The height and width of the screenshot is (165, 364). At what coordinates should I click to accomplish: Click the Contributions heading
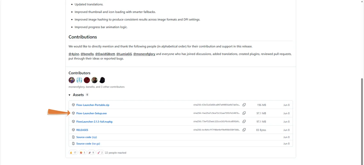[x=83, y=37]
